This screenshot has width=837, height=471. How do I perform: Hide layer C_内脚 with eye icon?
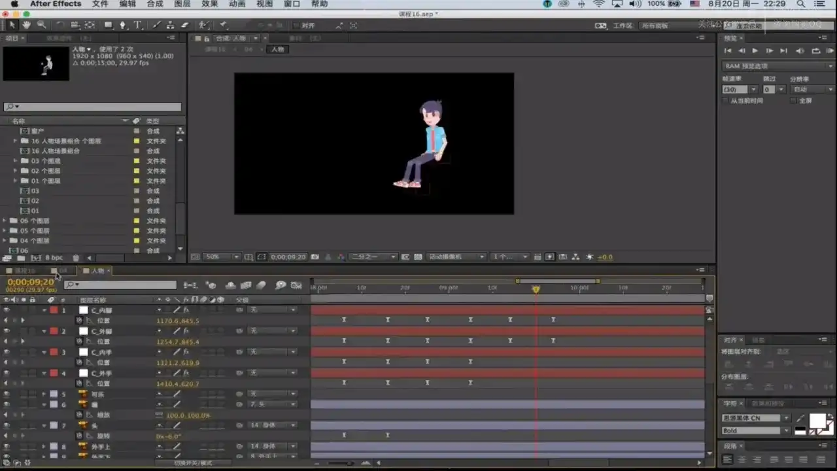[x=7, y=310]
